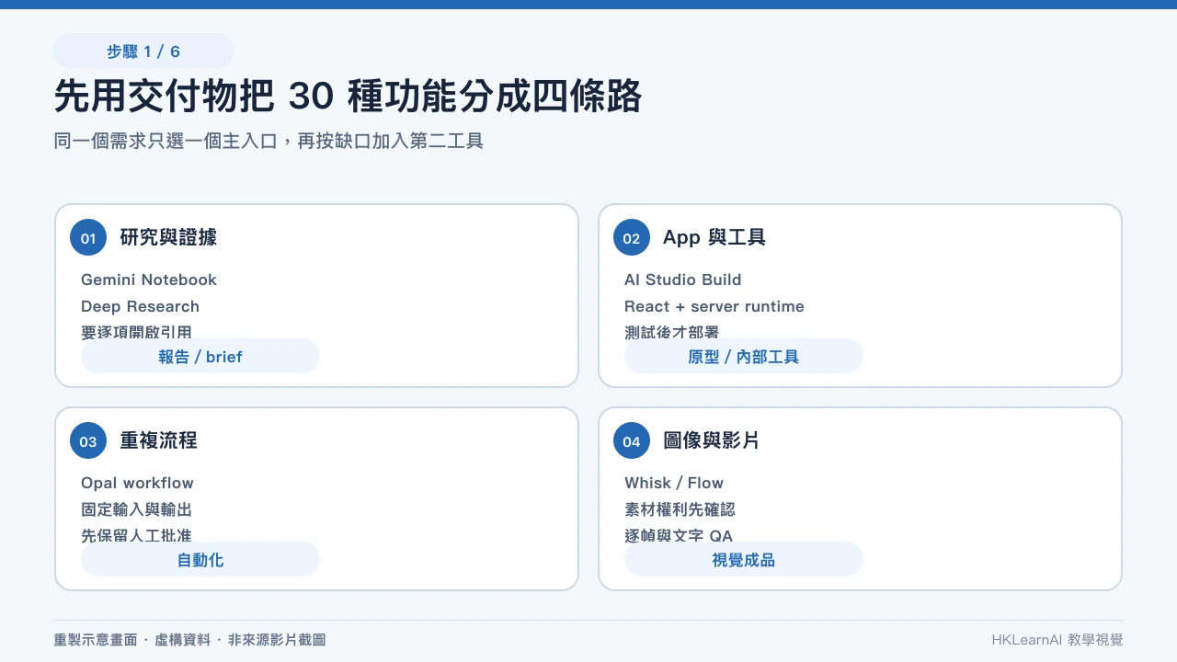Click the 圖像與影片 card heading

[712, 440]
